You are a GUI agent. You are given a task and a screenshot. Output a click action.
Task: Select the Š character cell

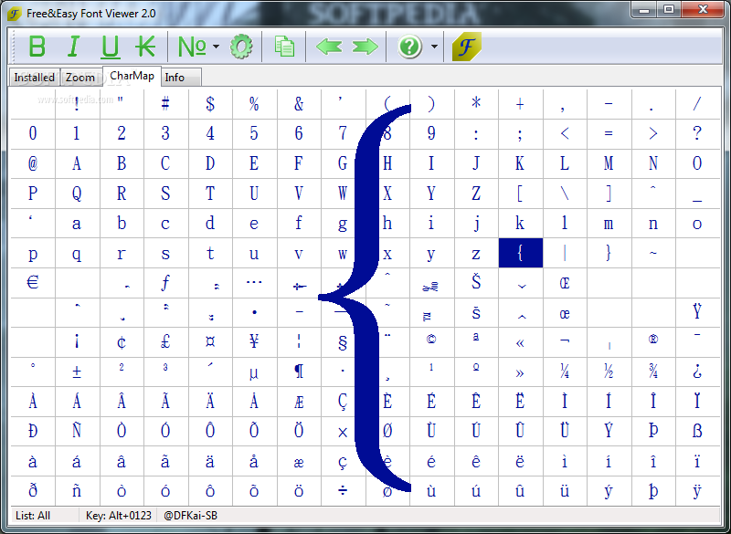pos(476,283)
